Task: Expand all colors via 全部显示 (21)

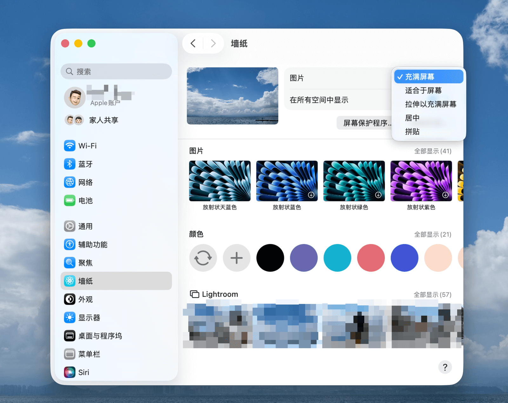Action: (432, 235)
